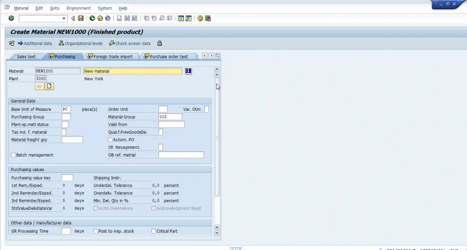This screenshot has width=467, height=250.
Task: Open the Environment menu
Action: [78, 8]
